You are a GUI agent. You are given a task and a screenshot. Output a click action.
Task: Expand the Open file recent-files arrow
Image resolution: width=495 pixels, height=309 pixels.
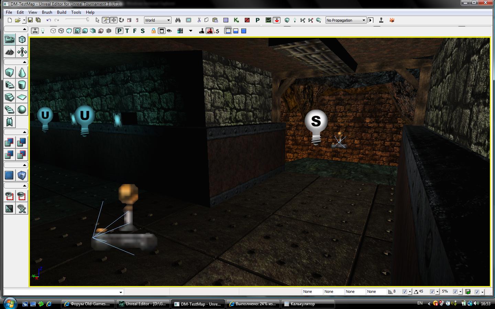coord(24,20)
